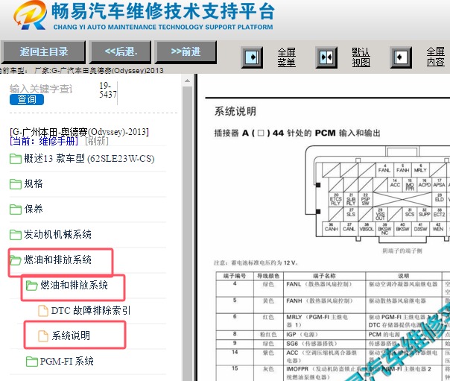450x381 pixels.
Task: Click open-folder icon of nested 燃油和排放系统
Action: [x=32, y=285]
